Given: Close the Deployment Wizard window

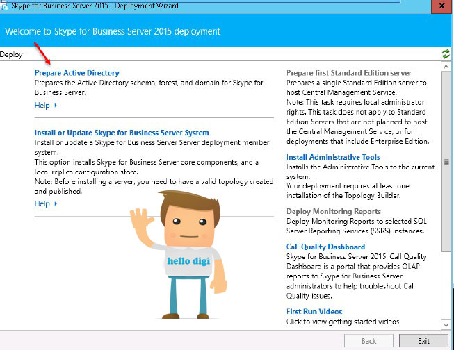Looking at the screenshot, I should click(x=442, y=6).
